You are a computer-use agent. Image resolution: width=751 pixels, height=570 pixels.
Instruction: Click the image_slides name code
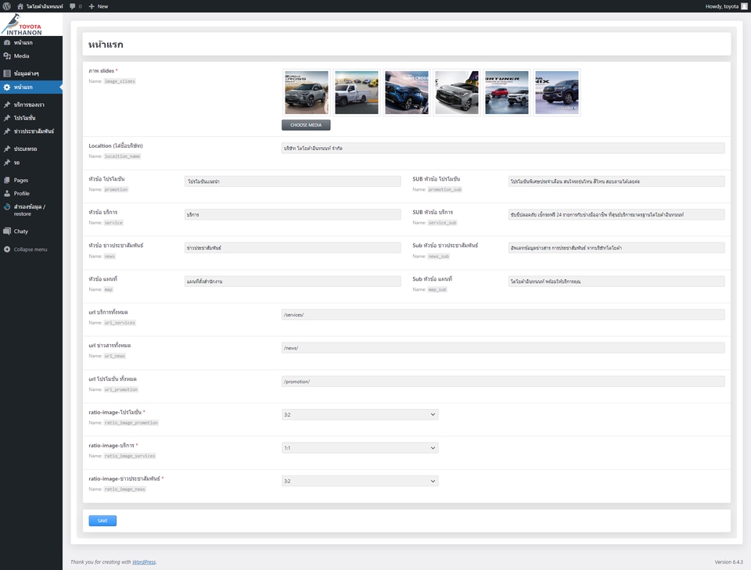pos(120,81)
